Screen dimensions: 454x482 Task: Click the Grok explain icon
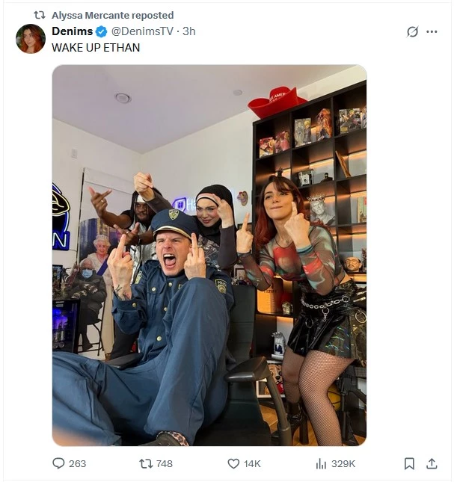[412, 31]
